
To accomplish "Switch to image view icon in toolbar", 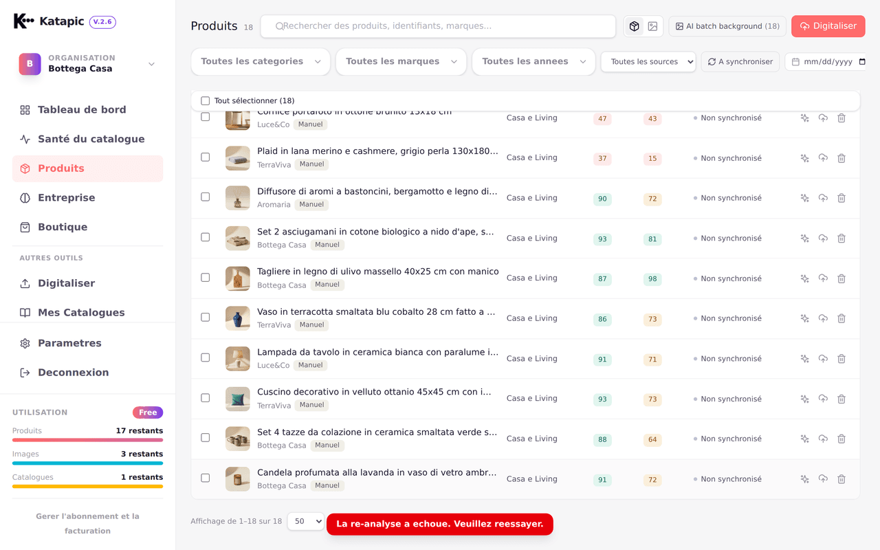I will coord(652,26).
